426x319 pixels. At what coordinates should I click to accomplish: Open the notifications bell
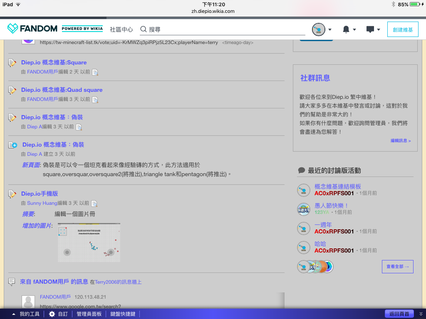(x=346, y=29)
